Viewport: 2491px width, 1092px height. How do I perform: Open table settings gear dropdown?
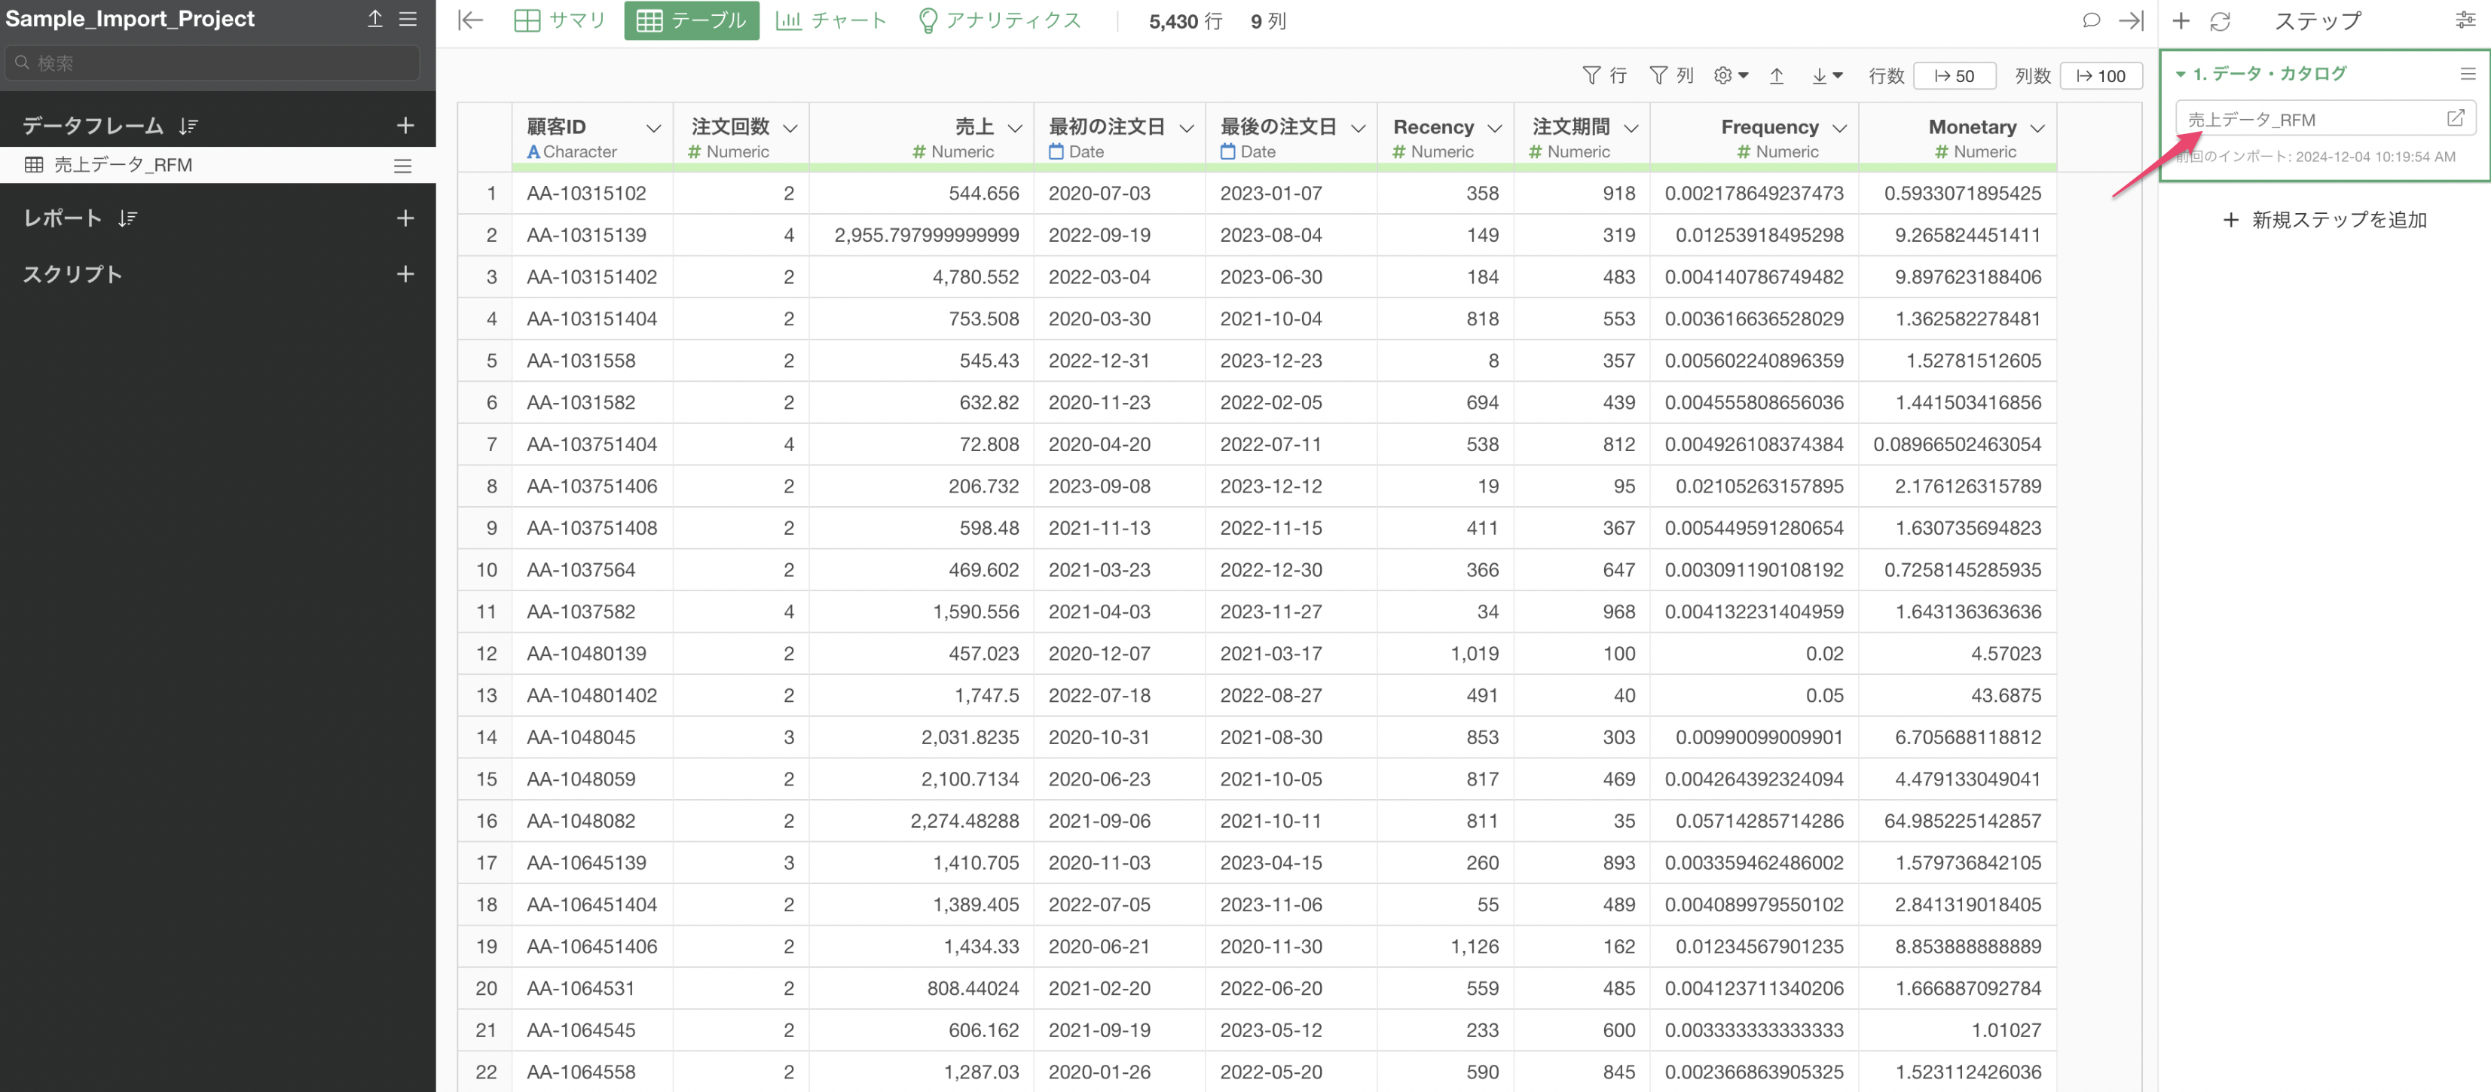(x=1729, y=75)
